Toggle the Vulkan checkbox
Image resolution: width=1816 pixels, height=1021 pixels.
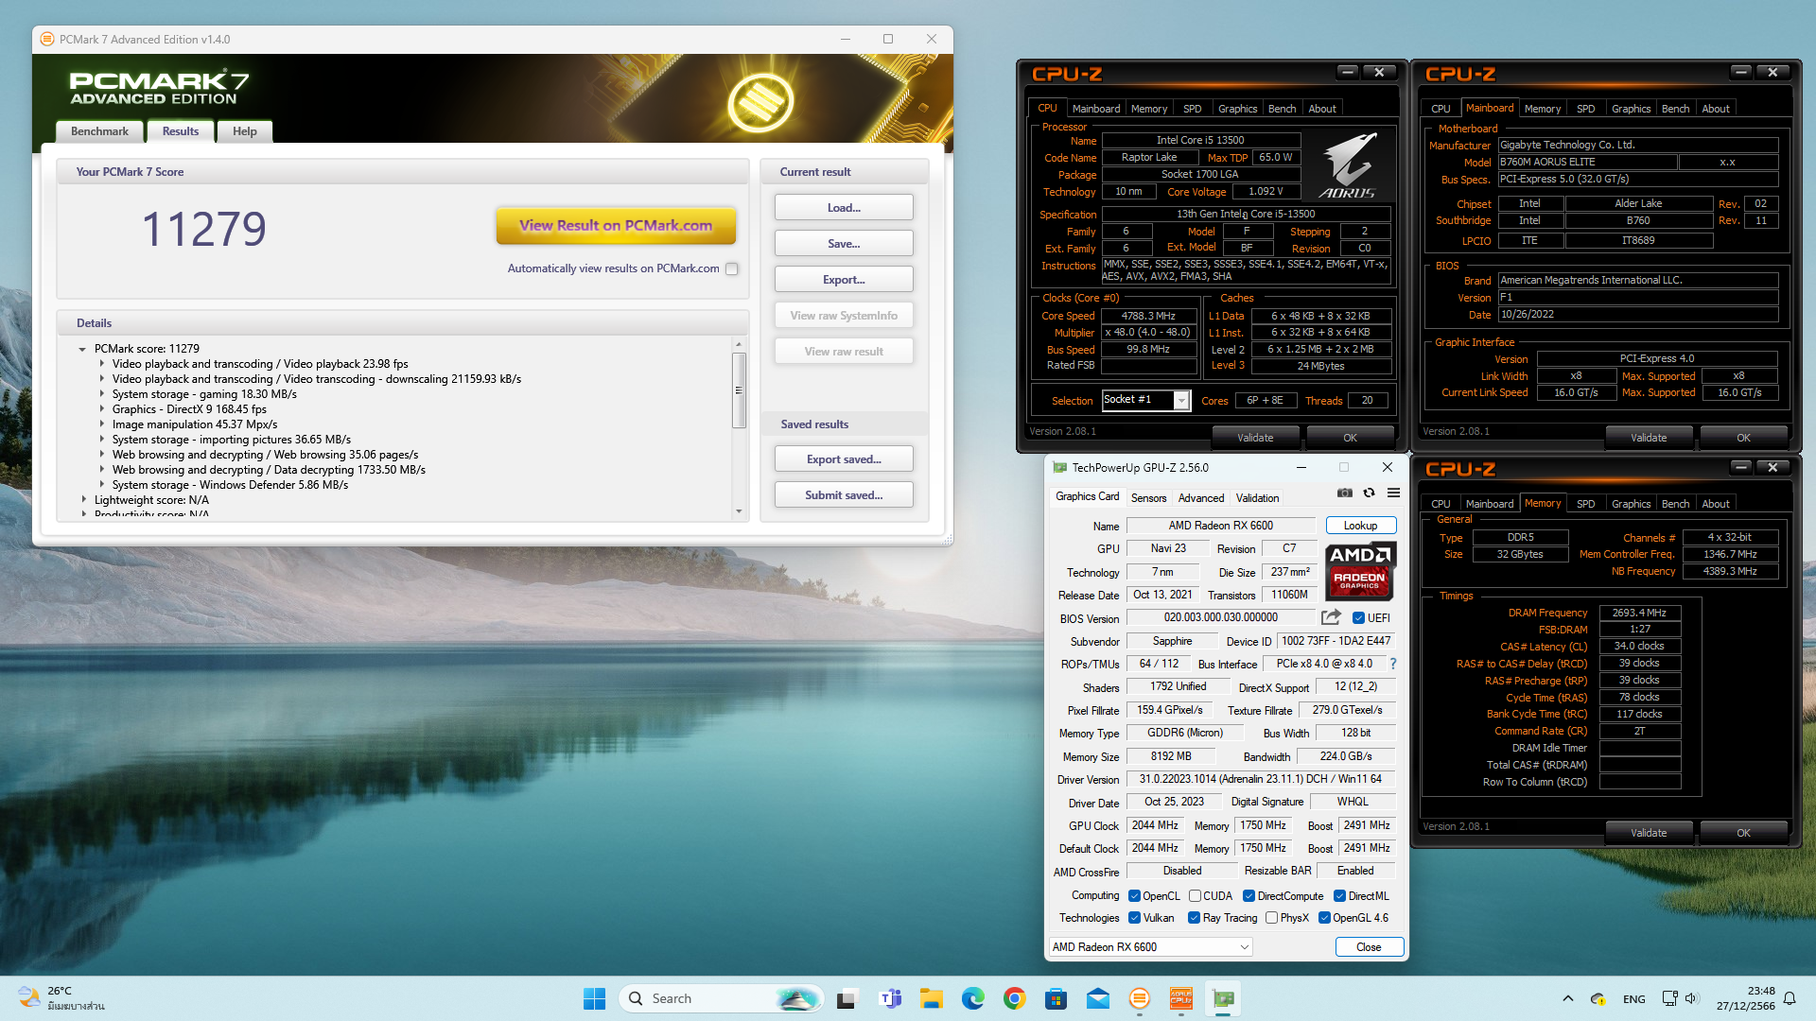[x=1134, y=918]
